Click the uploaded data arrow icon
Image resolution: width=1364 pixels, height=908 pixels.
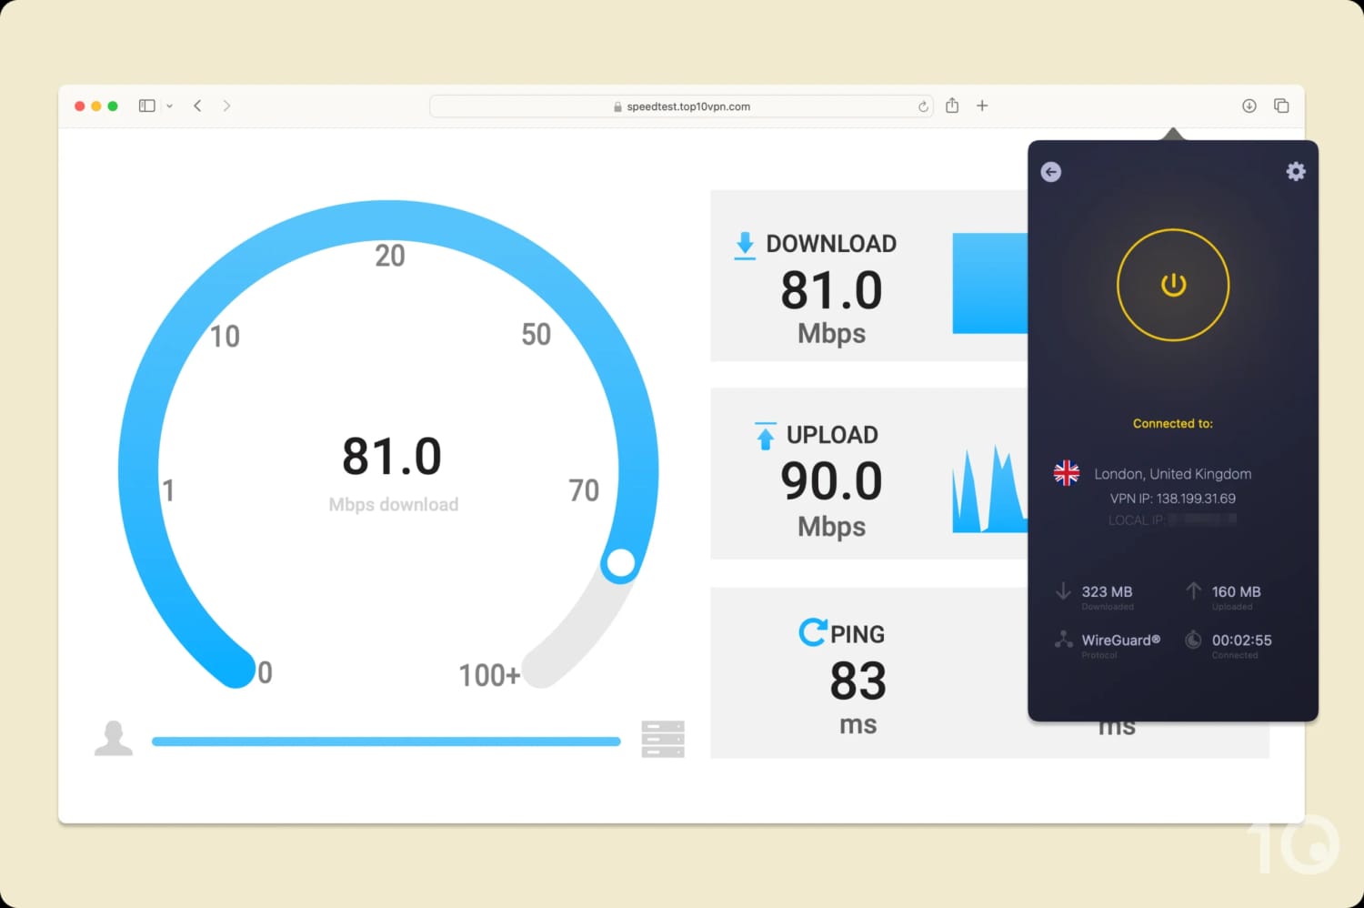pos(1193,591)
